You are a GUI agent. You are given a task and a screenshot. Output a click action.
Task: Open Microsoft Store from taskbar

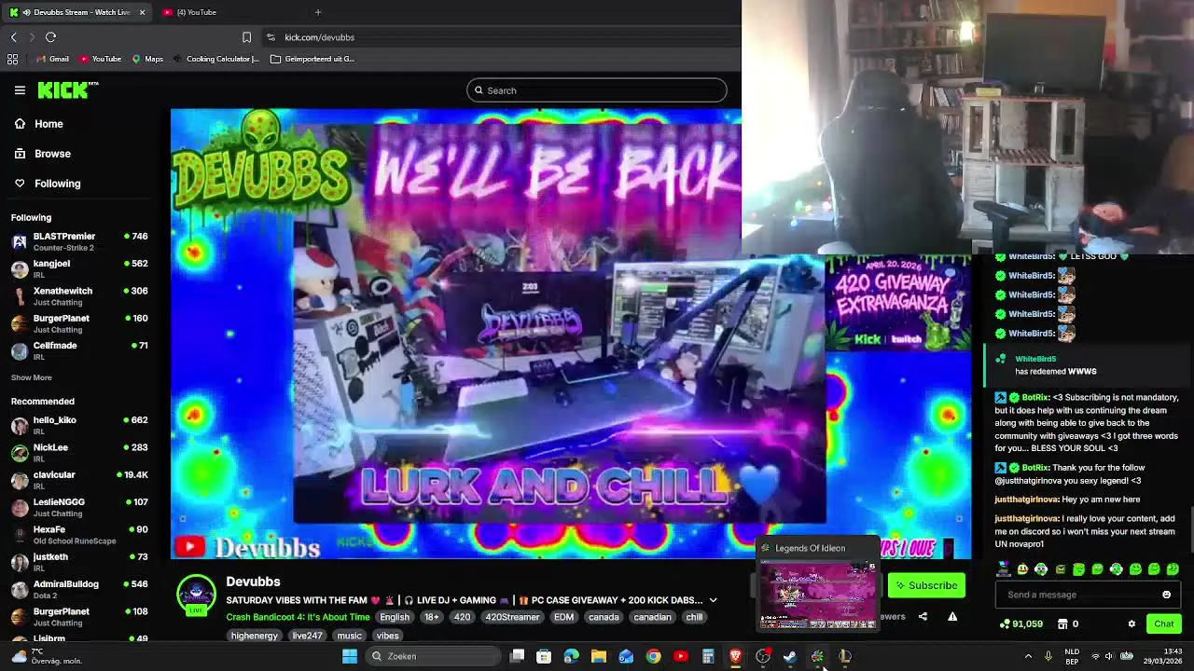pyautogui.click(x=544, y=656)
